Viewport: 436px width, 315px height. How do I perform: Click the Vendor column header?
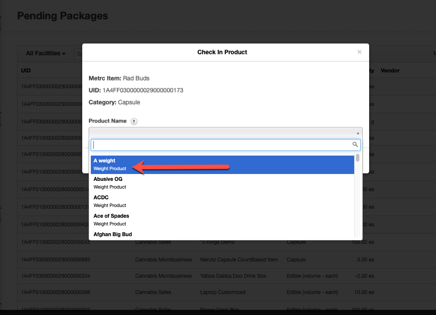click(390, 70)
